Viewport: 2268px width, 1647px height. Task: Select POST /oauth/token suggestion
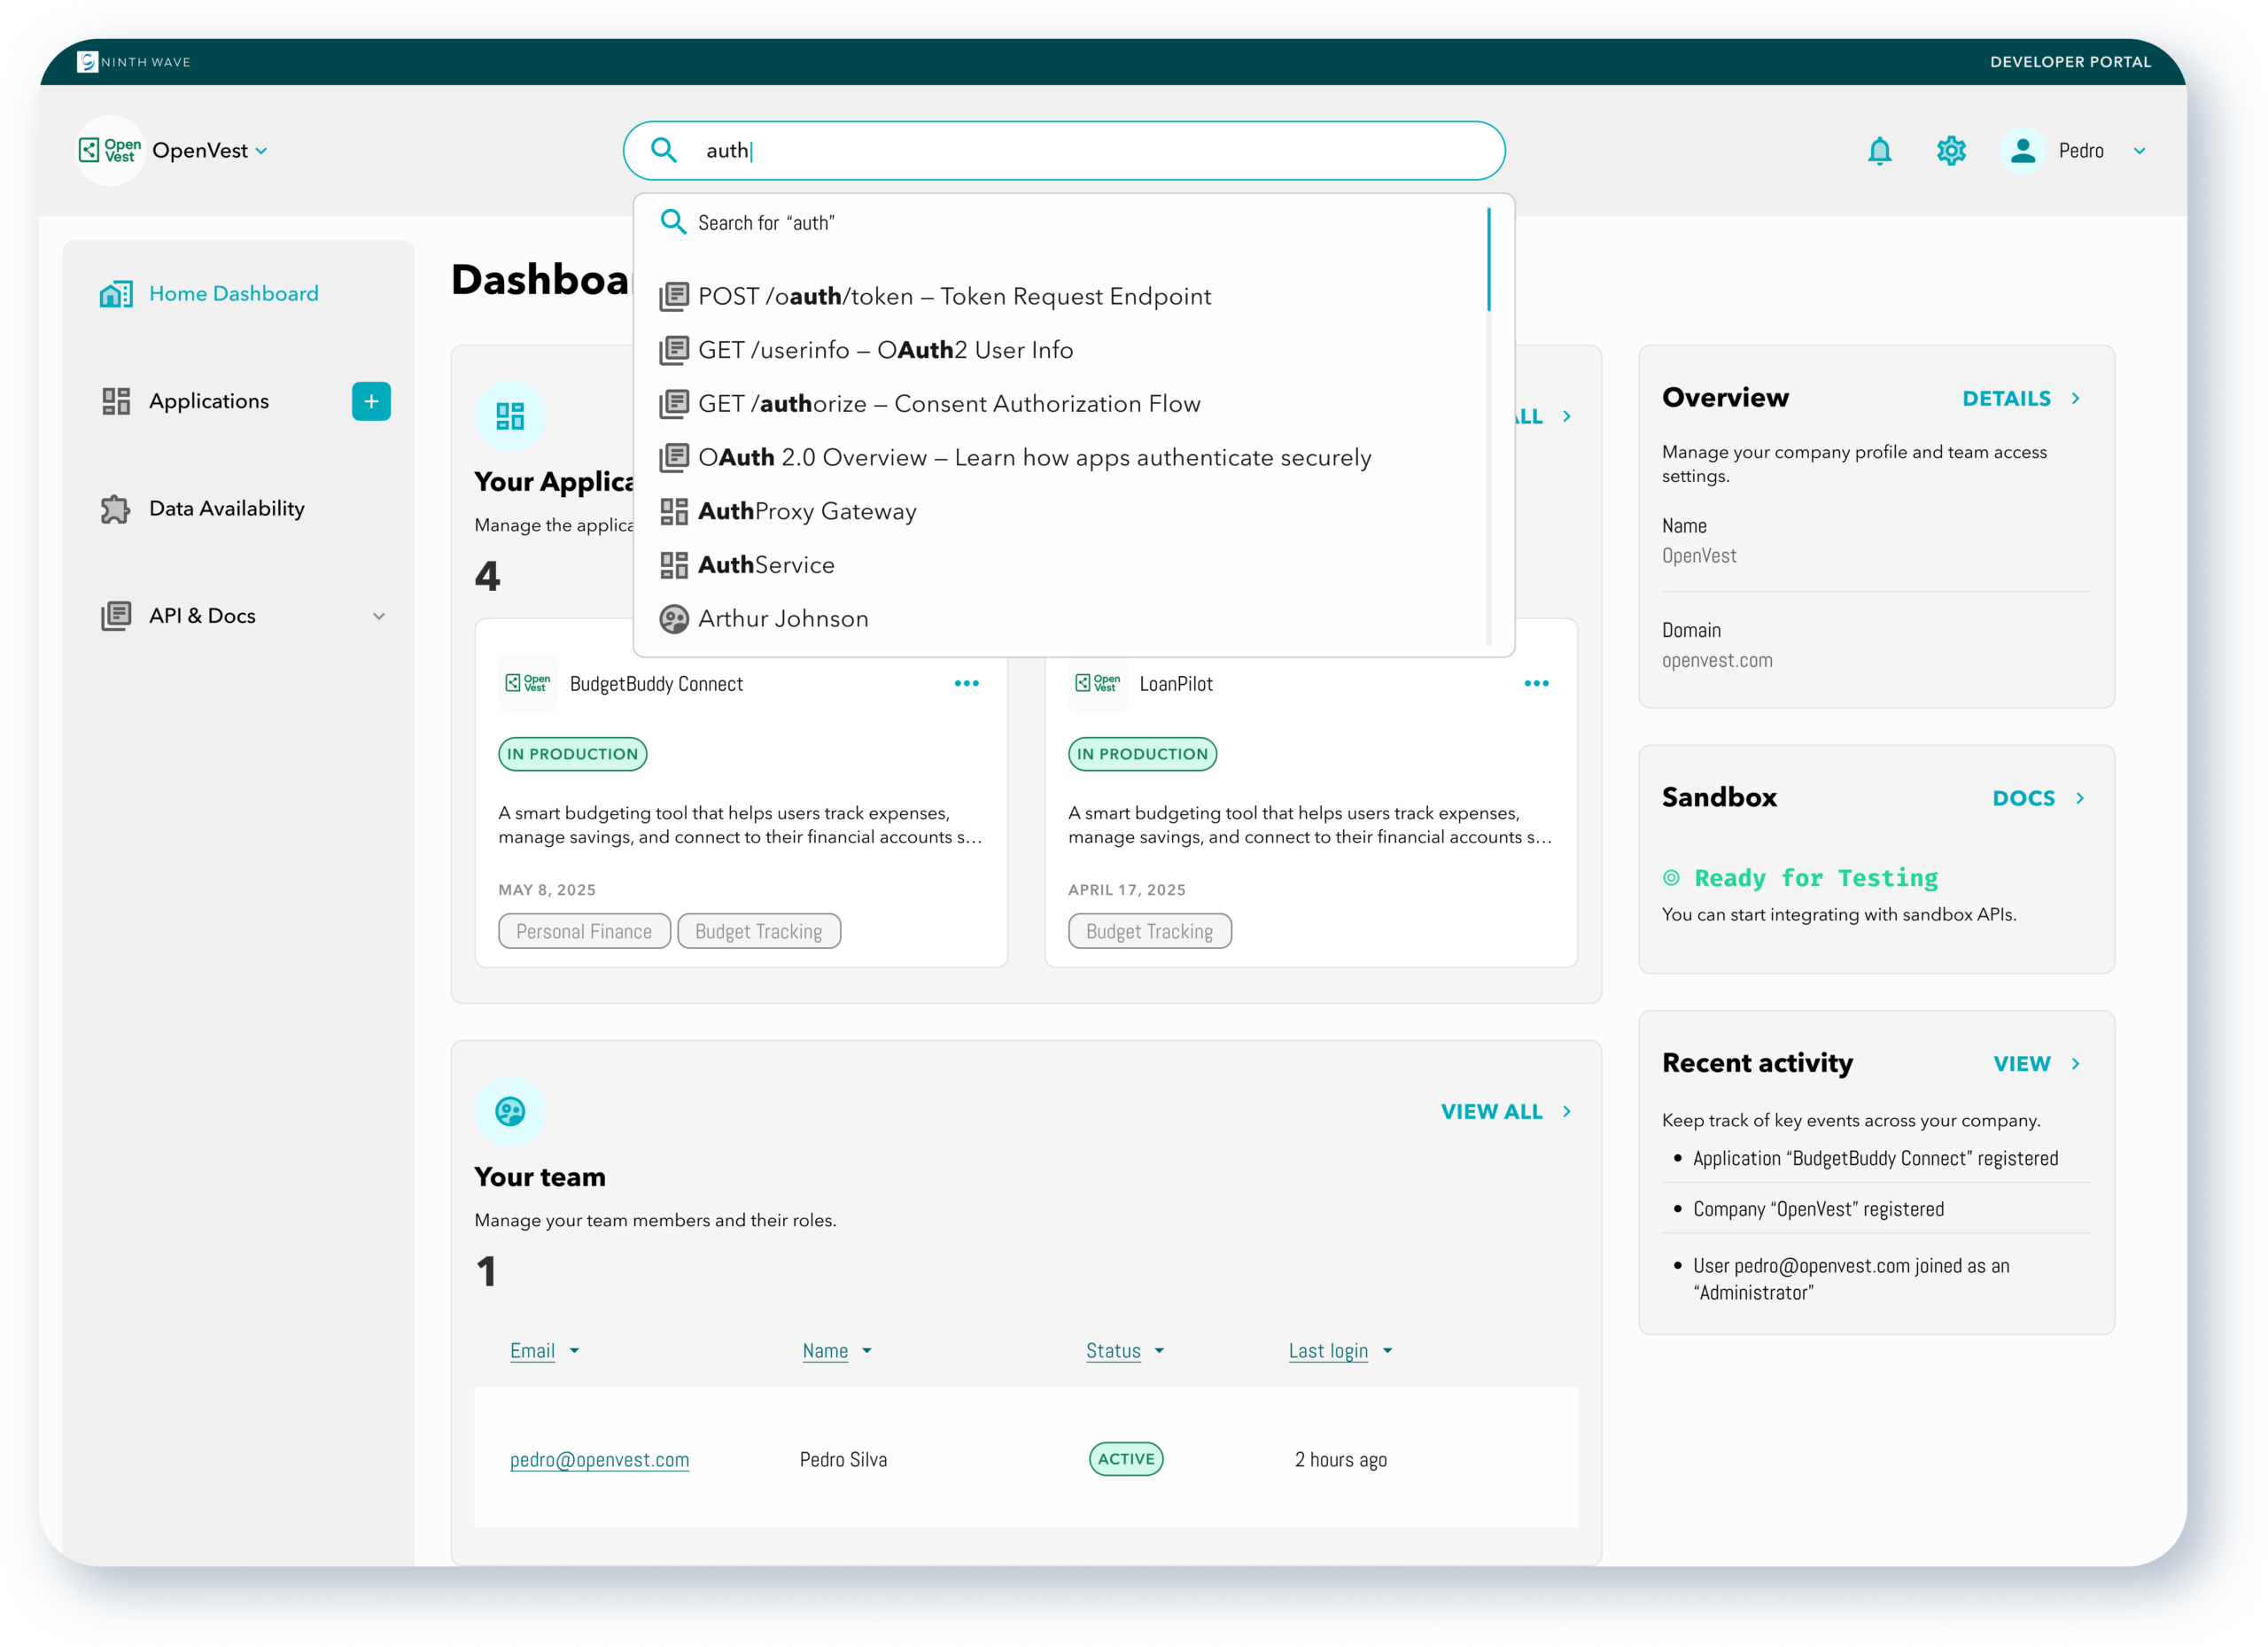tap(954, 297)
